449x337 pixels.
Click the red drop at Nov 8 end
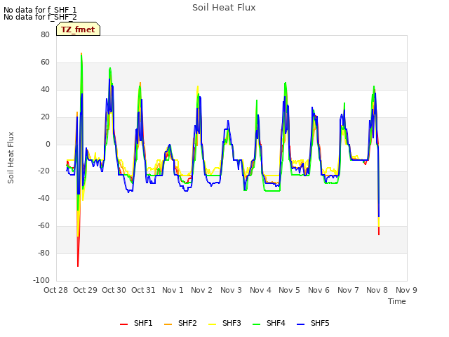point(379,231)
